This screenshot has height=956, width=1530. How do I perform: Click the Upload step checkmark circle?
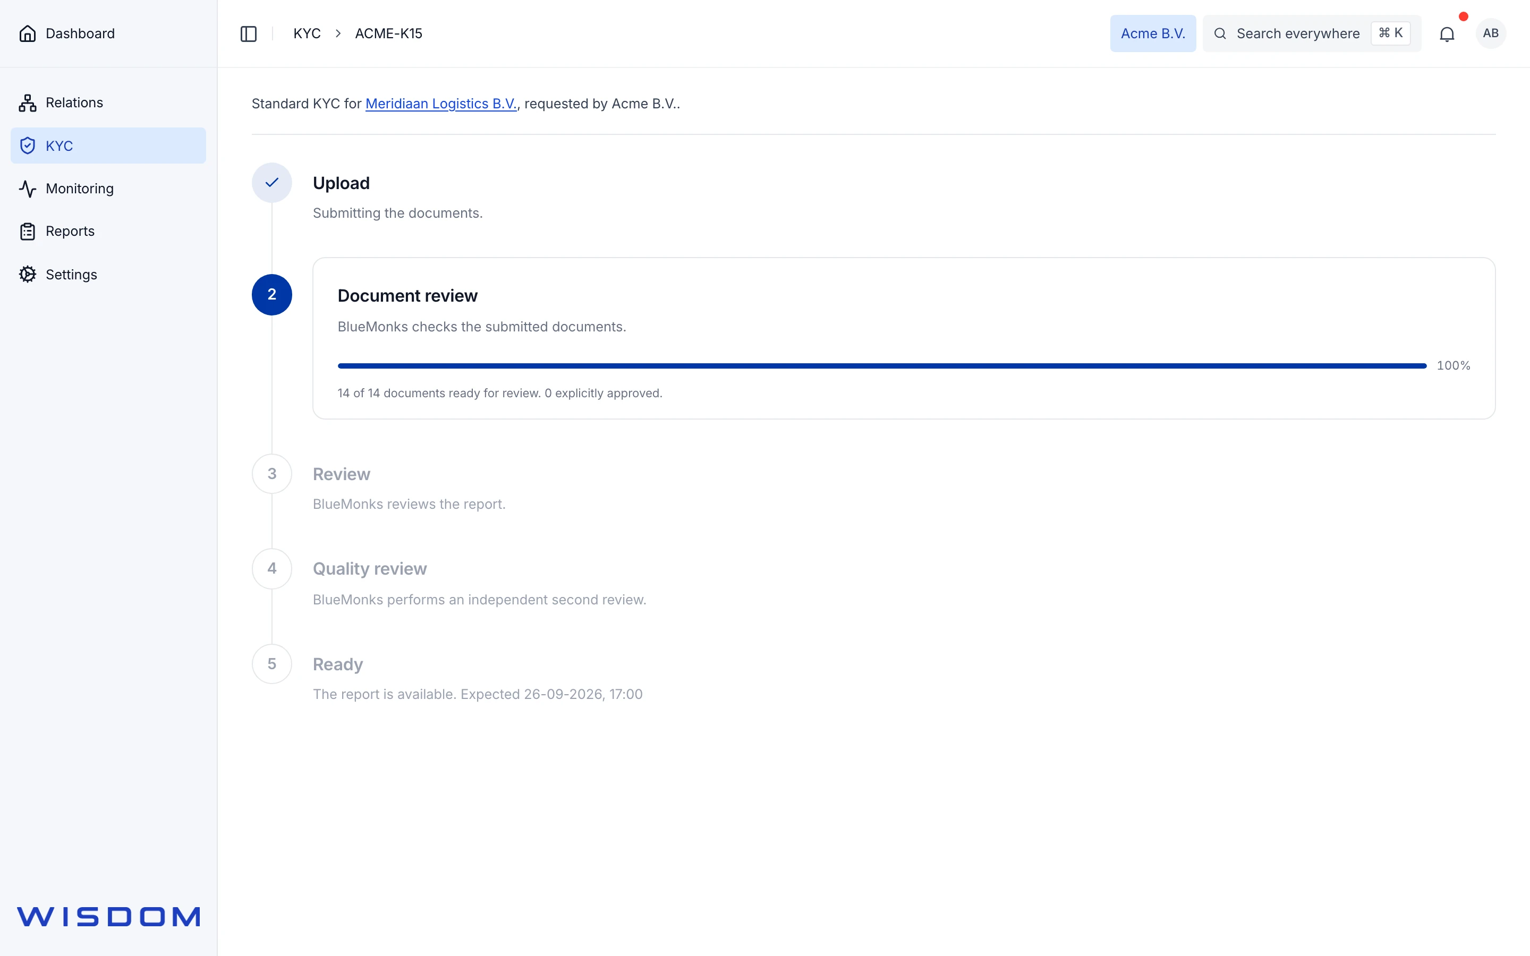pos(272,183)
